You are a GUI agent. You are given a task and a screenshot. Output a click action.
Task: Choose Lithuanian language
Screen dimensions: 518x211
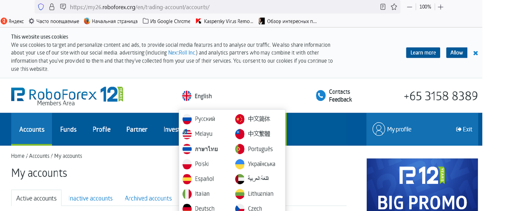pyautogui.click(x=261, y=194)
